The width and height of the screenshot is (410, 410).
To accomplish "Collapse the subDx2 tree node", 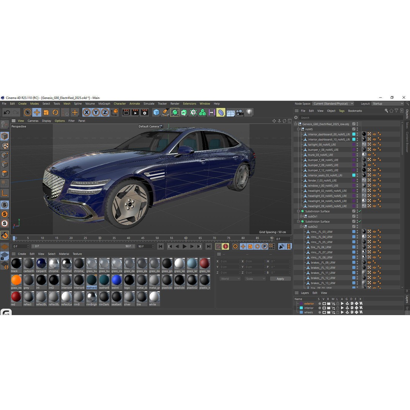I will click(301, 226).
